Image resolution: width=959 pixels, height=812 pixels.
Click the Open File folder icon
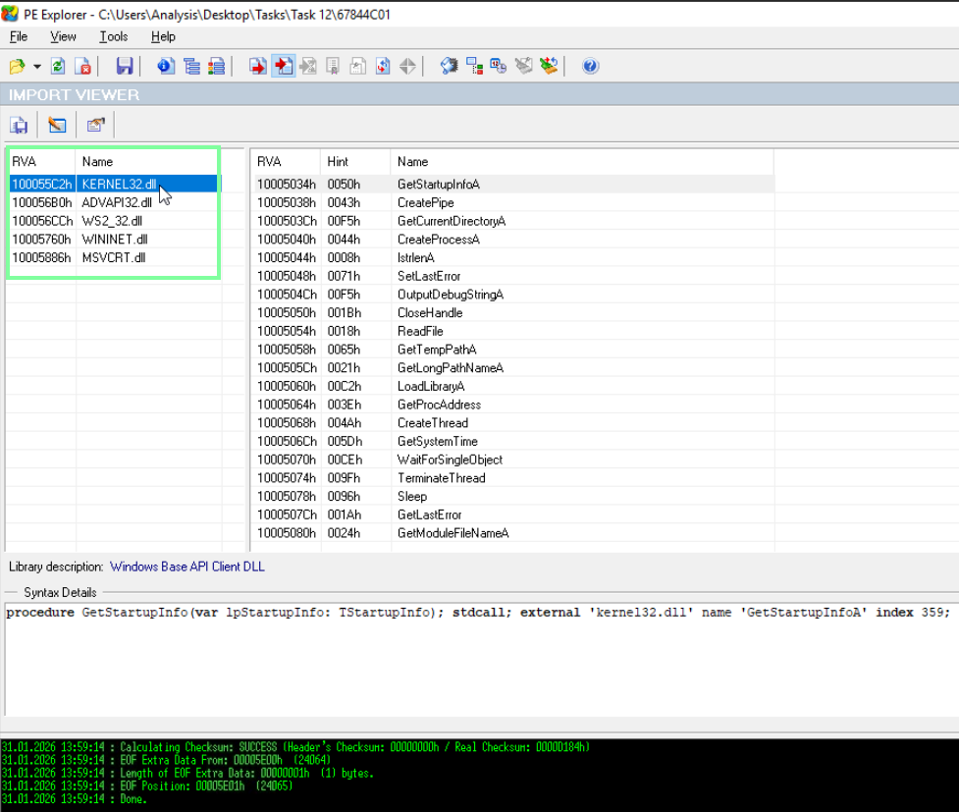coord(17,66)
